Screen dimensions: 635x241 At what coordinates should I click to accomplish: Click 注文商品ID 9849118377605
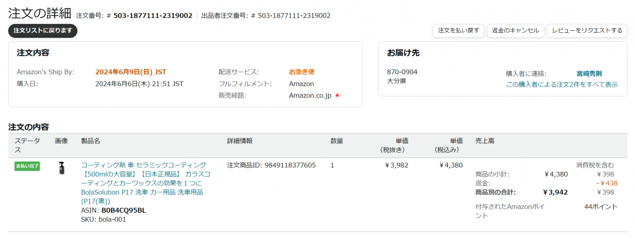pos(290,165)
